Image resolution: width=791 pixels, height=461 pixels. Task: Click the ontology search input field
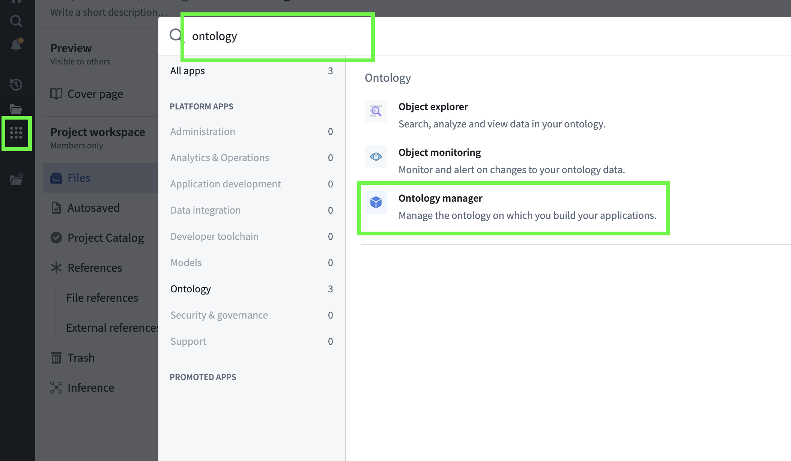click(278, 36)
